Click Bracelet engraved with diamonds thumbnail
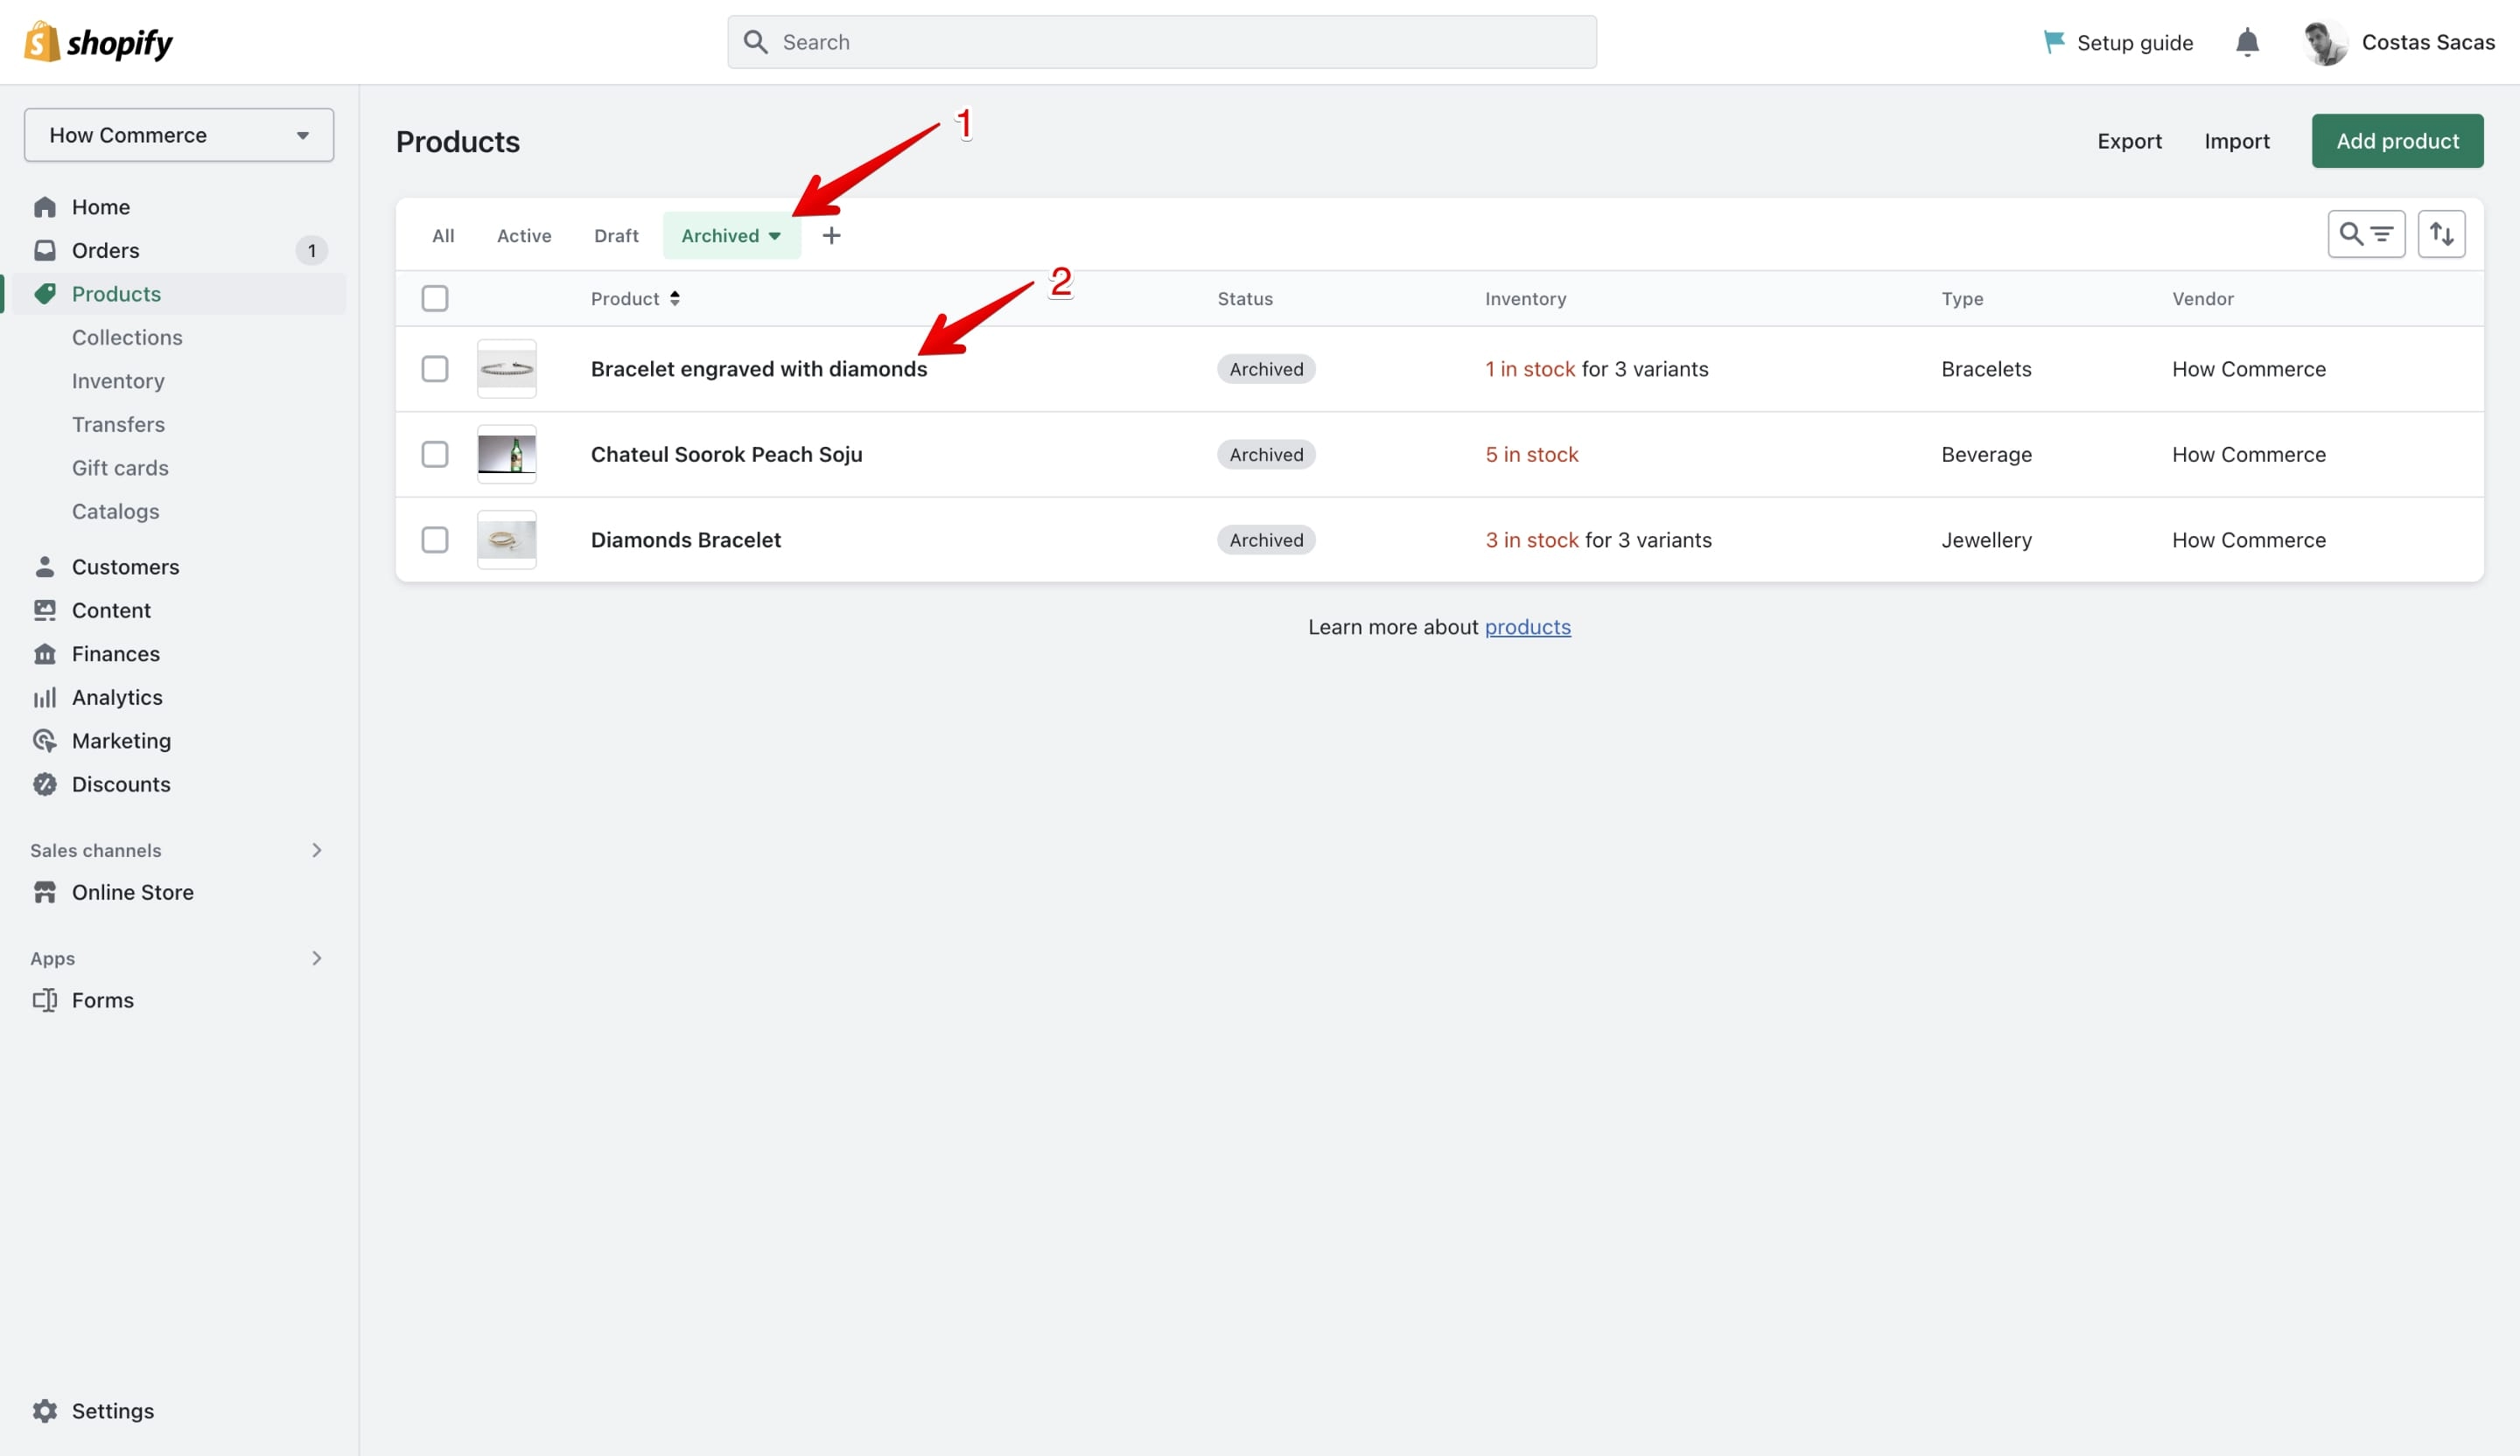Viewport: 2520px width, 1456px height. point(507,369)
